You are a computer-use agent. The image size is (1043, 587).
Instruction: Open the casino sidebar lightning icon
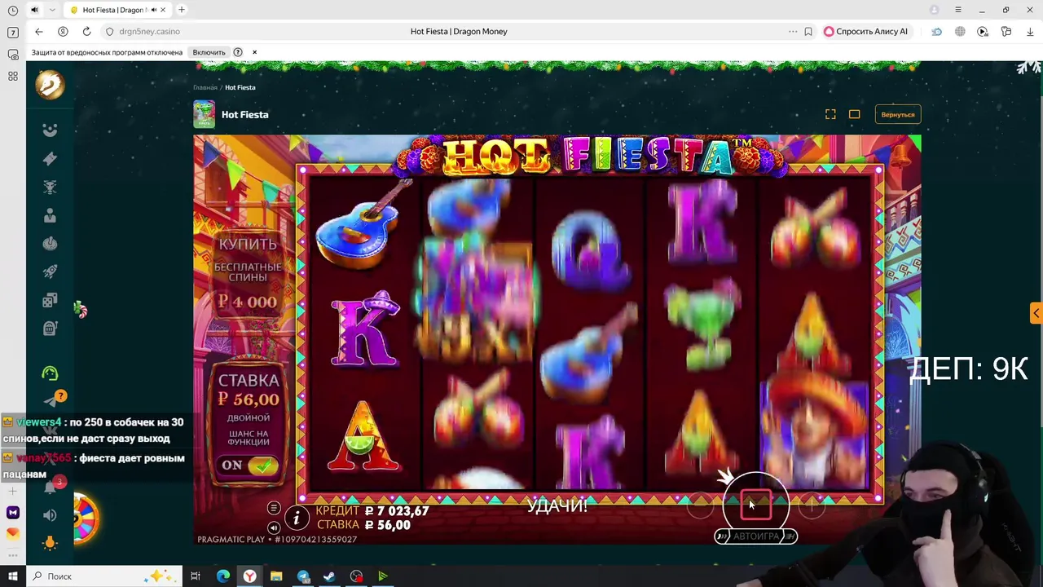[50, 158]
